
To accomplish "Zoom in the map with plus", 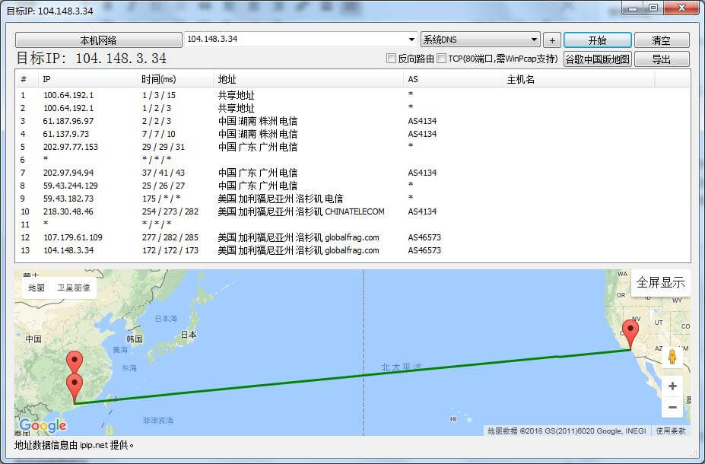I will pos(672,386).
